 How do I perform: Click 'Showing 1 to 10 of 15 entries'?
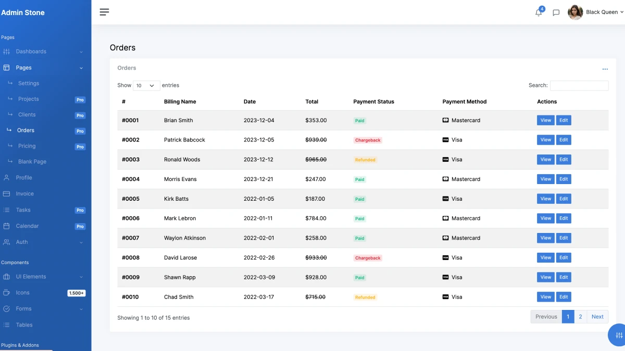[x=154, y=318]
